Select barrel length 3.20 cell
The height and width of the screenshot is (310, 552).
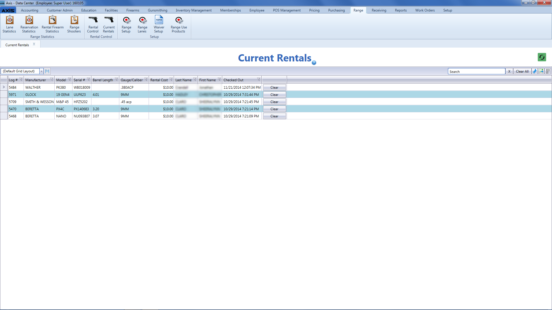pos(105,109)
